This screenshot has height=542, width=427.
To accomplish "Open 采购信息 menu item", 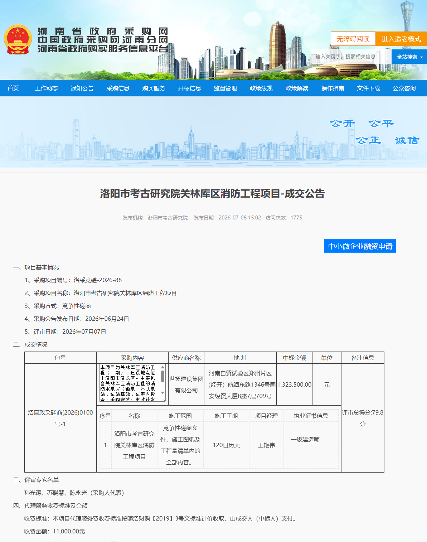I will (x=118, y=88).
